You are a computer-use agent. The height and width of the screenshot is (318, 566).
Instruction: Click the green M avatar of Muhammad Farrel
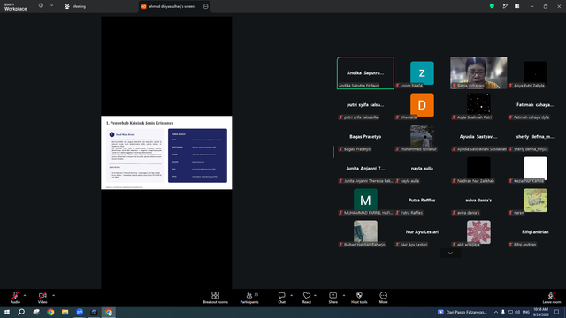(x=365, y=200)
